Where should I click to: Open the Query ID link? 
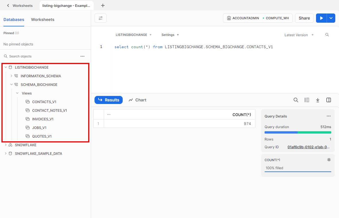tap(309, 147)
